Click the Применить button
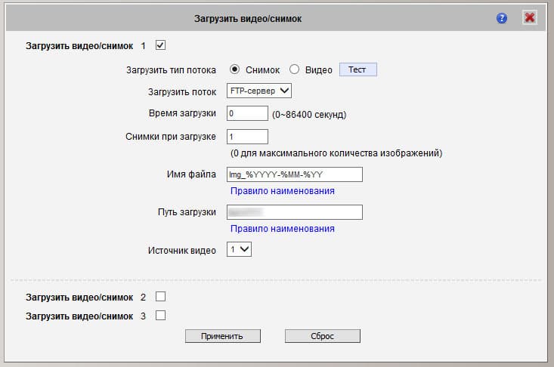Screen dimensions: 554x367 coord(223,336)
